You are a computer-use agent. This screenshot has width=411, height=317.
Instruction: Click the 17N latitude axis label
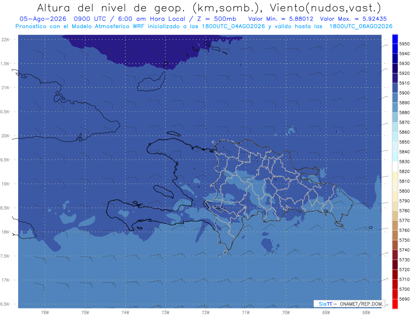[x=5, y=280]
